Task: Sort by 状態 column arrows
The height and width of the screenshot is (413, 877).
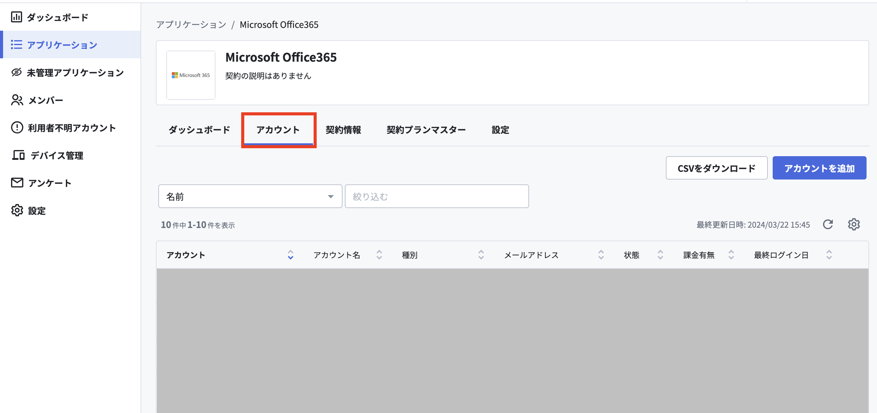Action: coord(660,255)
